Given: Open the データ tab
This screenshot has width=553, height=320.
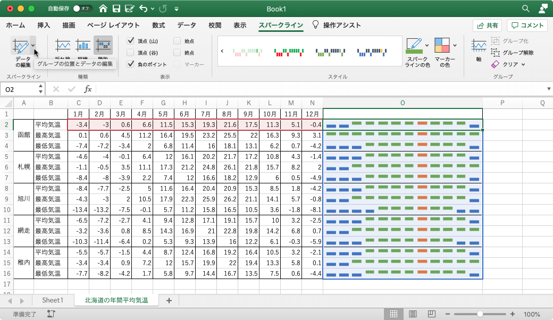Looking at the screenshot, I should pyautogui.click(x=187, y=25).
